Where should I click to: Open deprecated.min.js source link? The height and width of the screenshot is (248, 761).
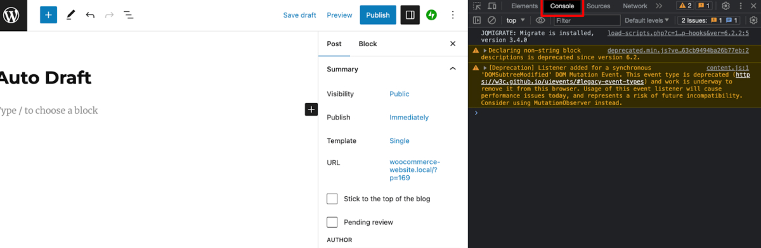tap(678, 50)
